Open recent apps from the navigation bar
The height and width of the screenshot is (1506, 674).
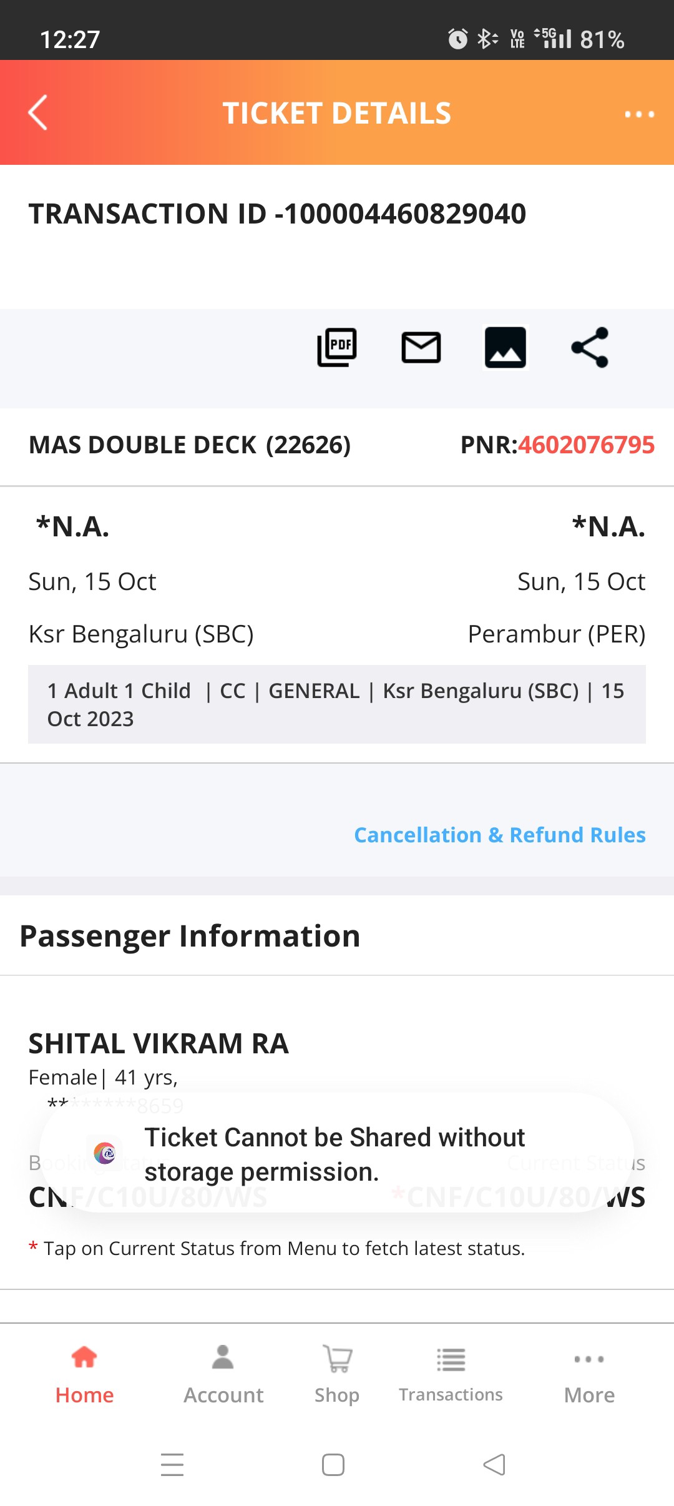(173, 1464)
